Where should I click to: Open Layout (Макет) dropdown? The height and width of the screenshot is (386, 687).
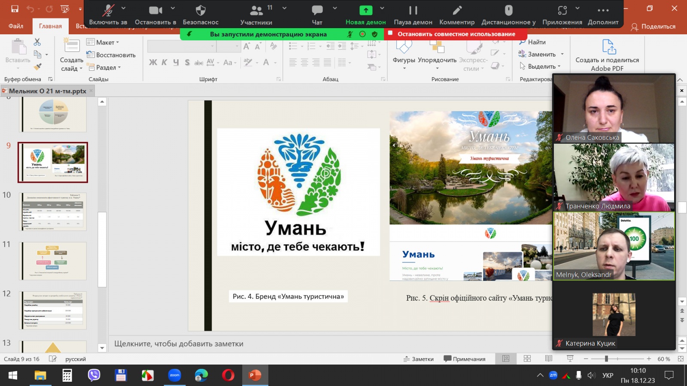click(x=103, y=42)
